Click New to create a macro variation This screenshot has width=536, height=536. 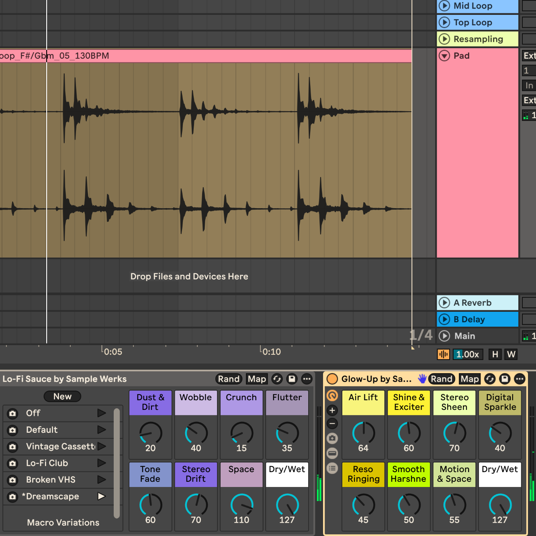tap(62, 397)
